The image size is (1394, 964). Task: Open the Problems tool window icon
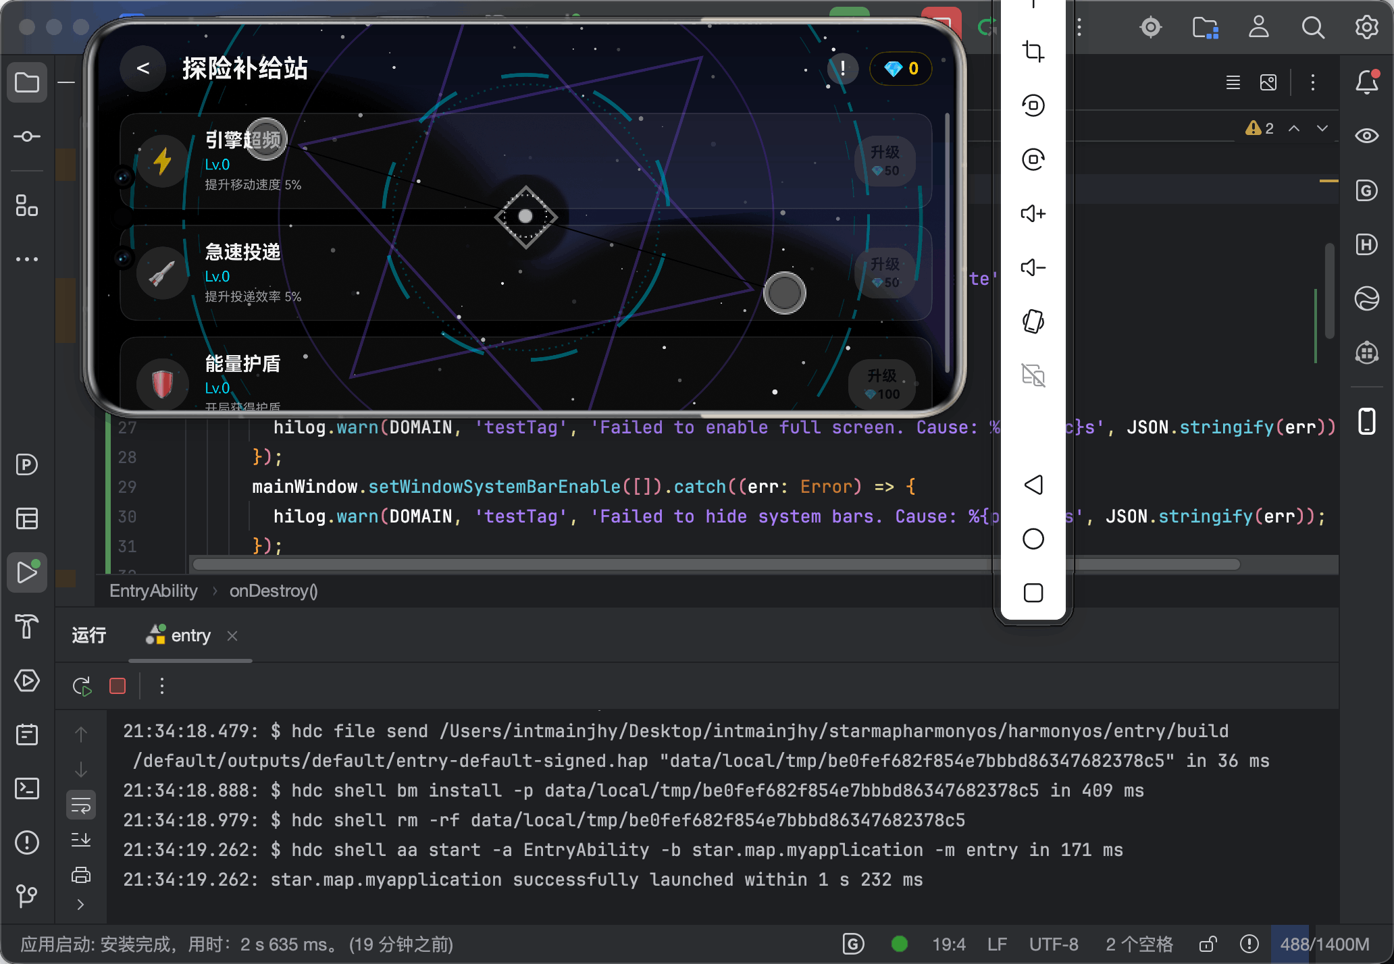(x=27, y=842)
